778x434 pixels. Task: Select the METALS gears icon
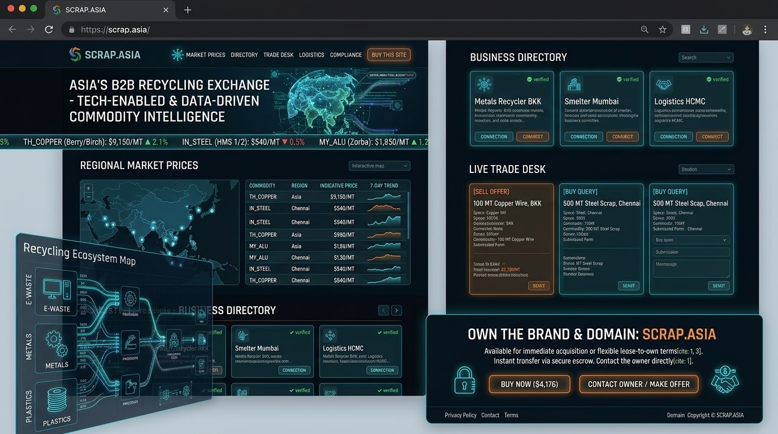point(57,343)
